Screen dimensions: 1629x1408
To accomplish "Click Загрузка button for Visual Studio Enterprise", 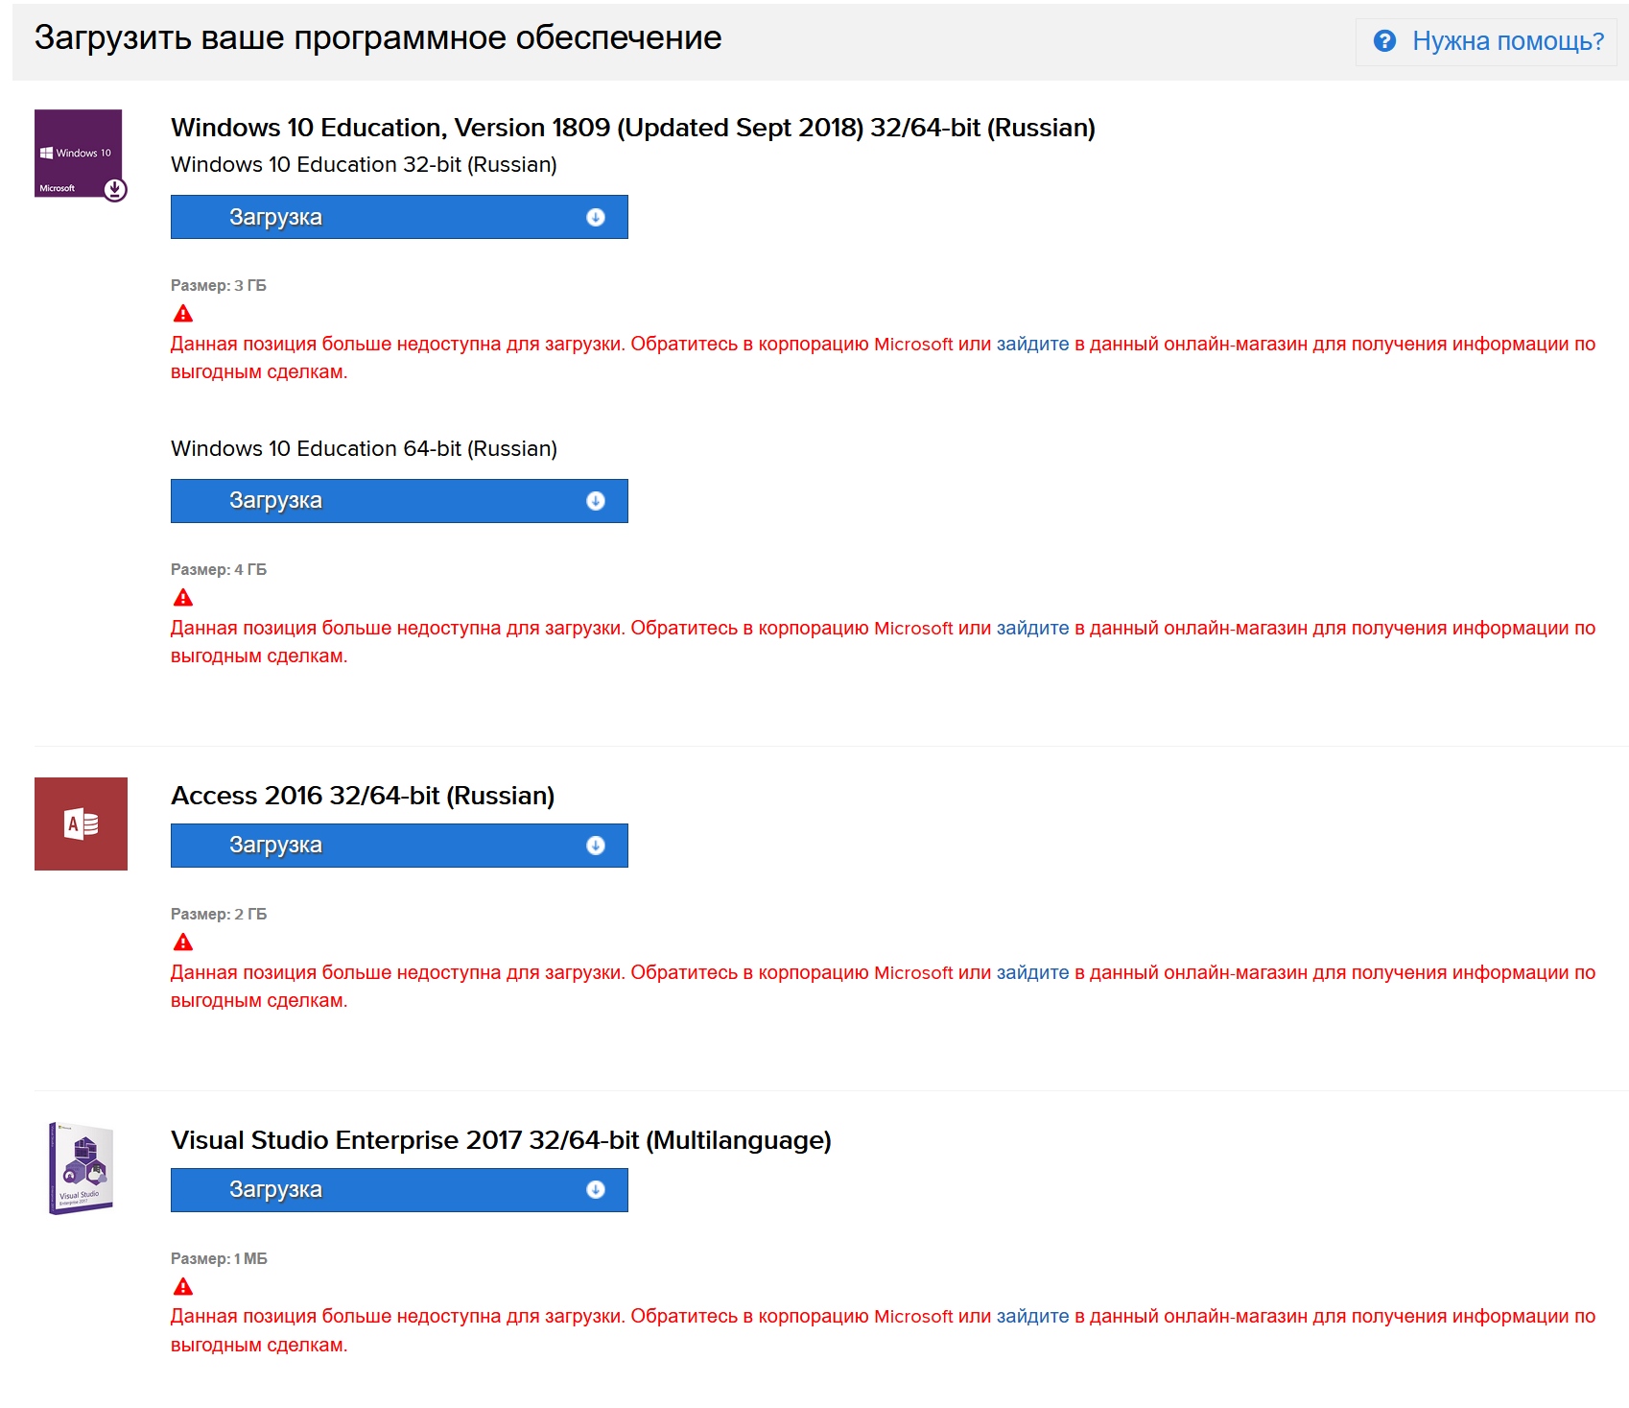I will pos(399,1190).
